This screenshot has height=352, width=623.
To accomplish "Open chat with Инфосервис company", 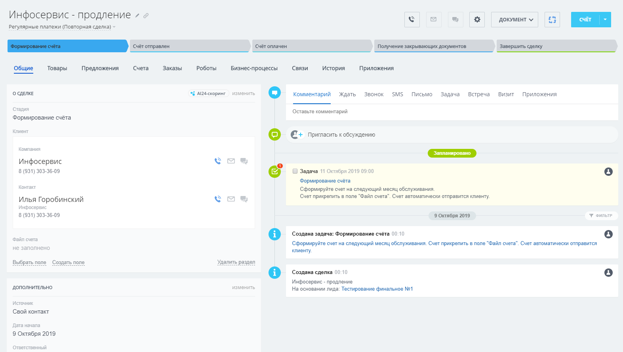I will coord(244,161).
